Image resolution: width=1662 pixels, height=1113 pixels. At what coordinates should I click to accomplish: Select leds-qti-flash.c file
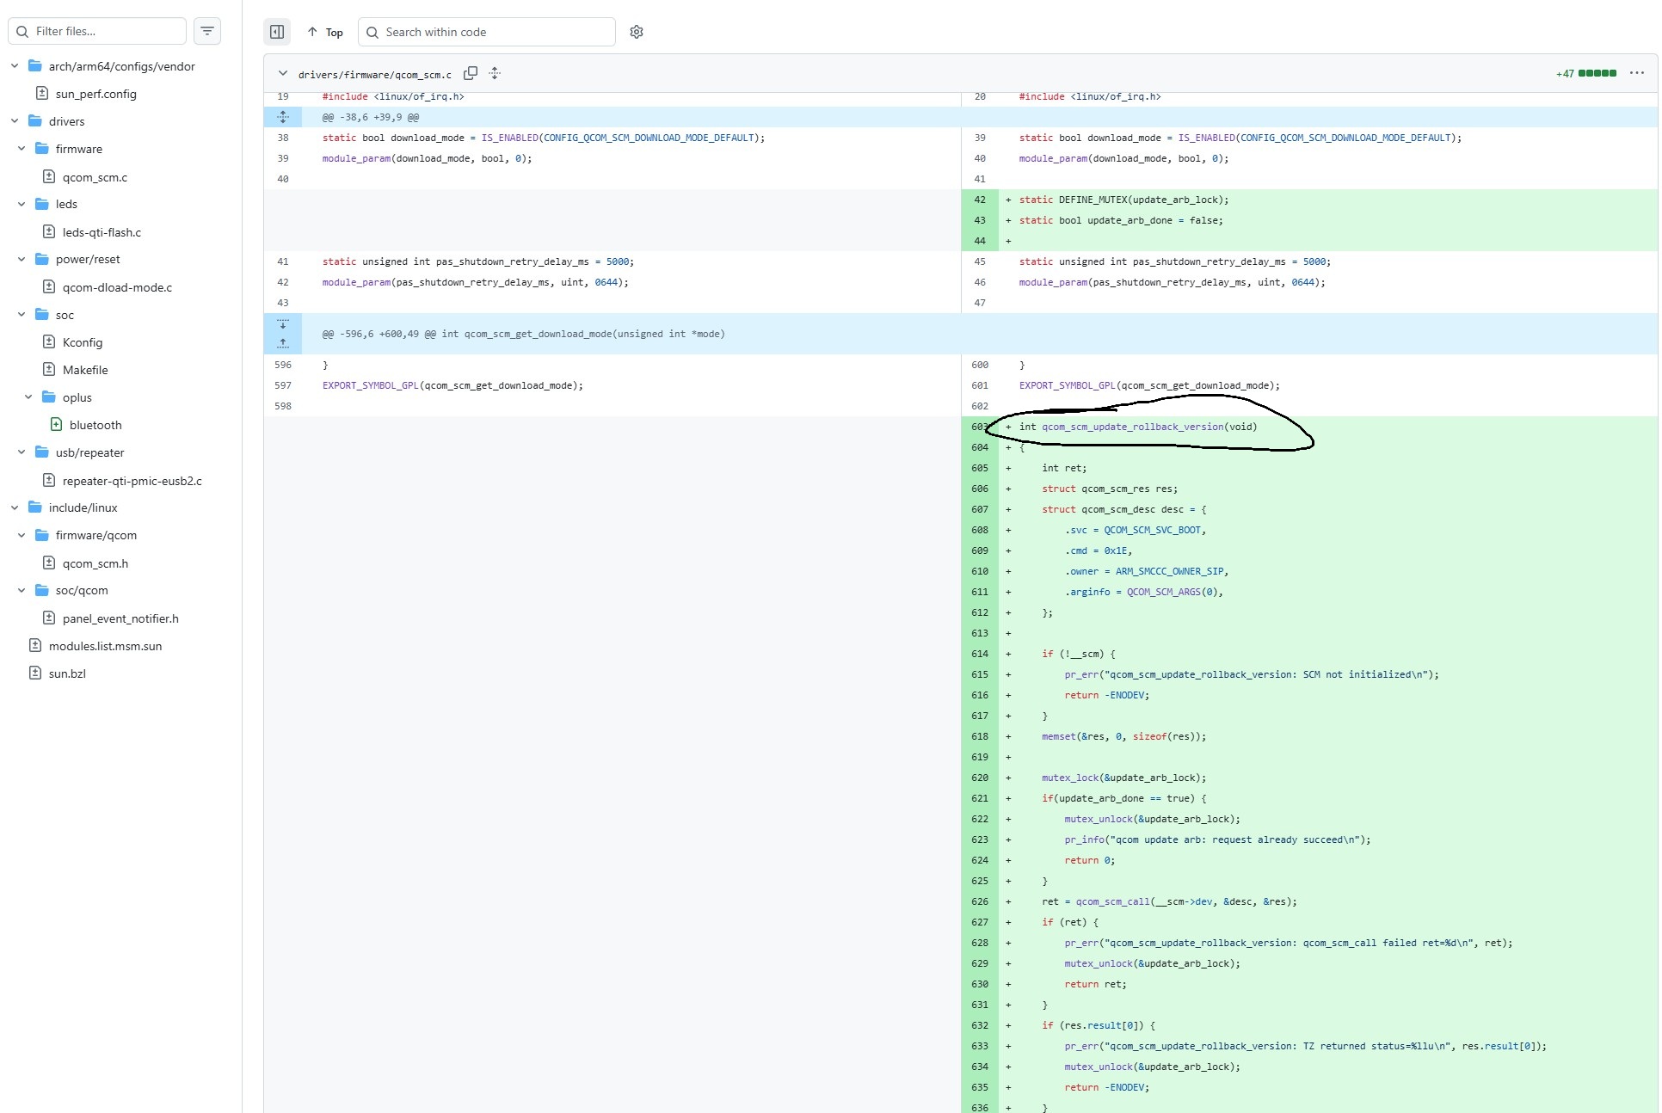click(102, 232)
